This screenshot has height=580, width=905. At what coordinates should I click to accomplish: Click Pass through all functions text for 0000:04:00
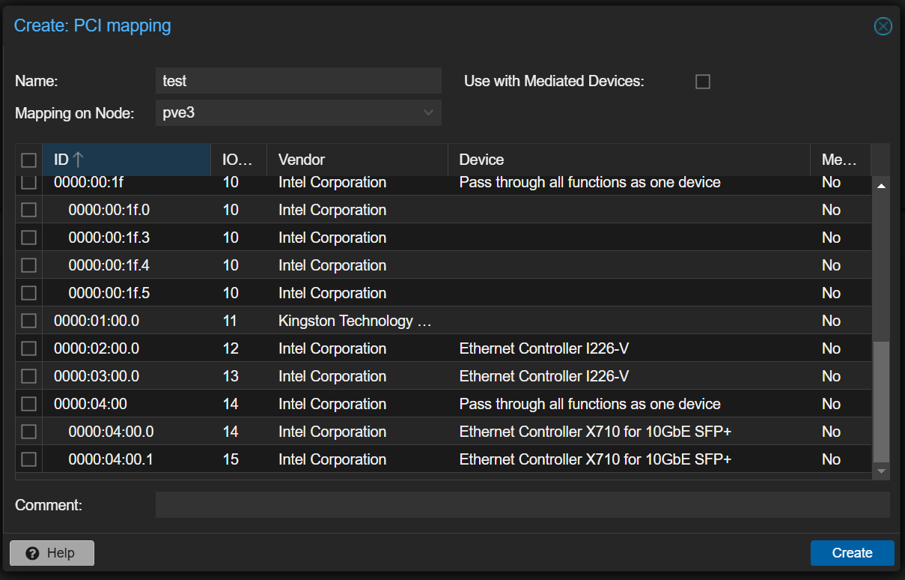click(590, 404)
